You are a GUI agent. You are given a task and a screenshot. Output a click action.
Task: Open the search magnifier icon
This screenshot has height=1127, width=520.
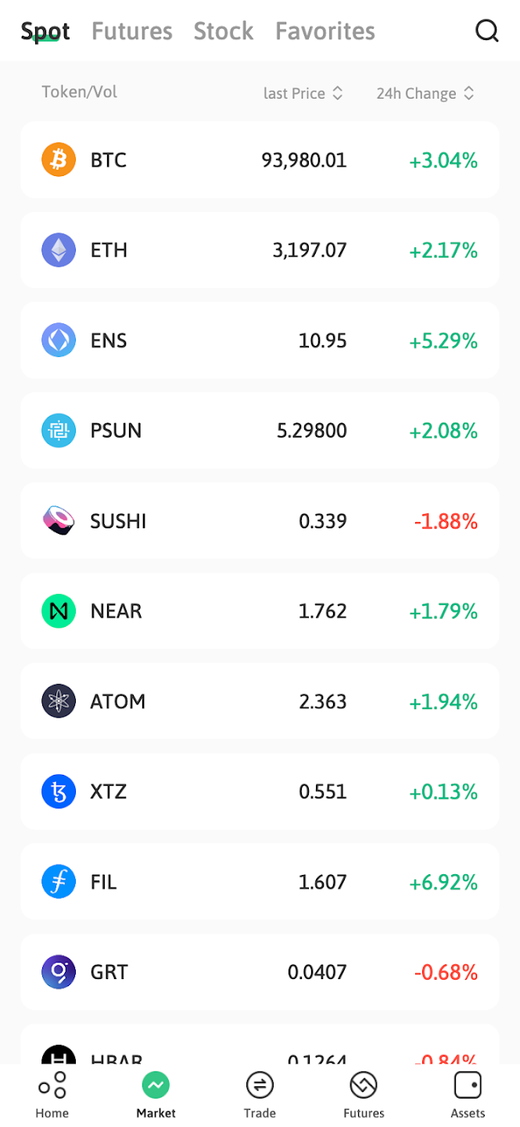click(x=487, y=31)
